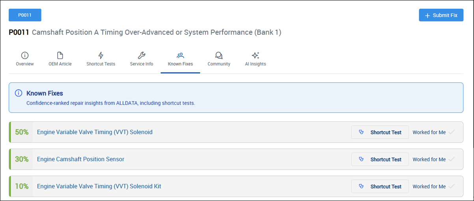The height and width of the screenshot is (201, 474).
Task: Switch to the OEM Article tab
Action: pos(60,60)
